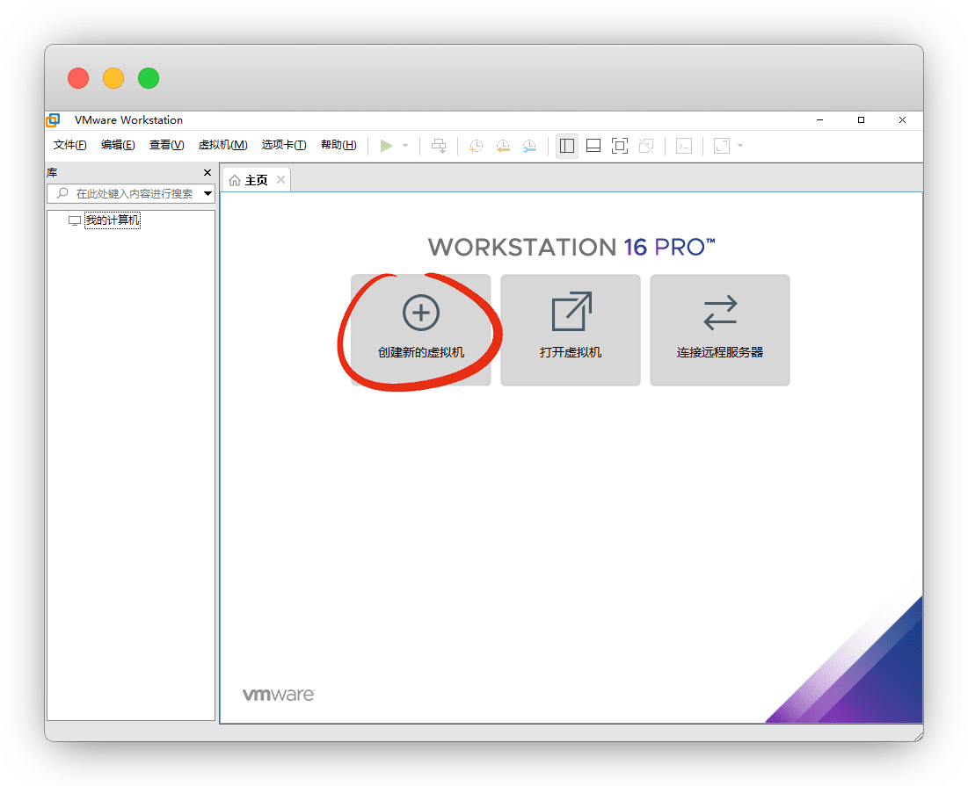Viewport: 968px width, 786px height.
Task: Select 我的计算机 in the library tree
Action: click(112, 220)
